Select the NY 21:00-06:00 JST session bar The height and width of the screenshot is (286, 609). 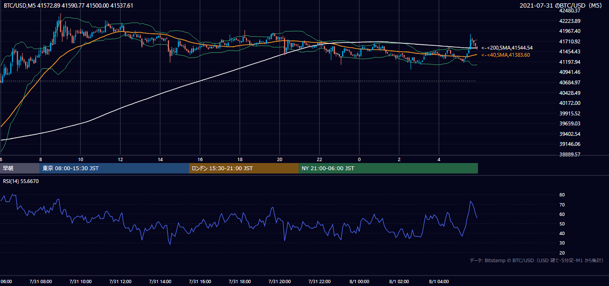(x=388, y=168)
